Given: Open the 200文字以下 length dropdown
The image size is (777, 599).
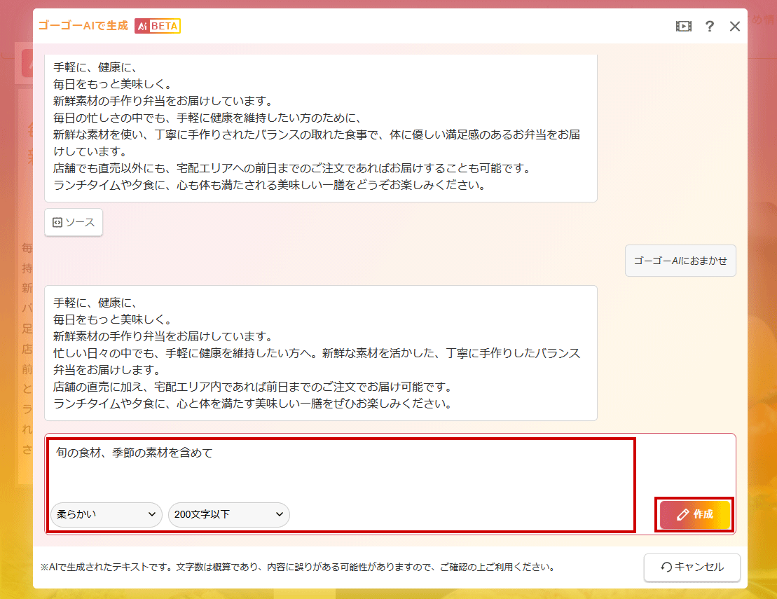Looking at the screenshot, I should [x=228, y=515].
